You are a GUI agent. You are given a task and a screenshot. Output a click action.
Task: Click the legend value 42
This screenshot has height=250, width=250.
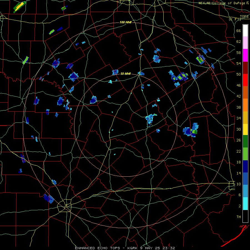tap(239, 96)
